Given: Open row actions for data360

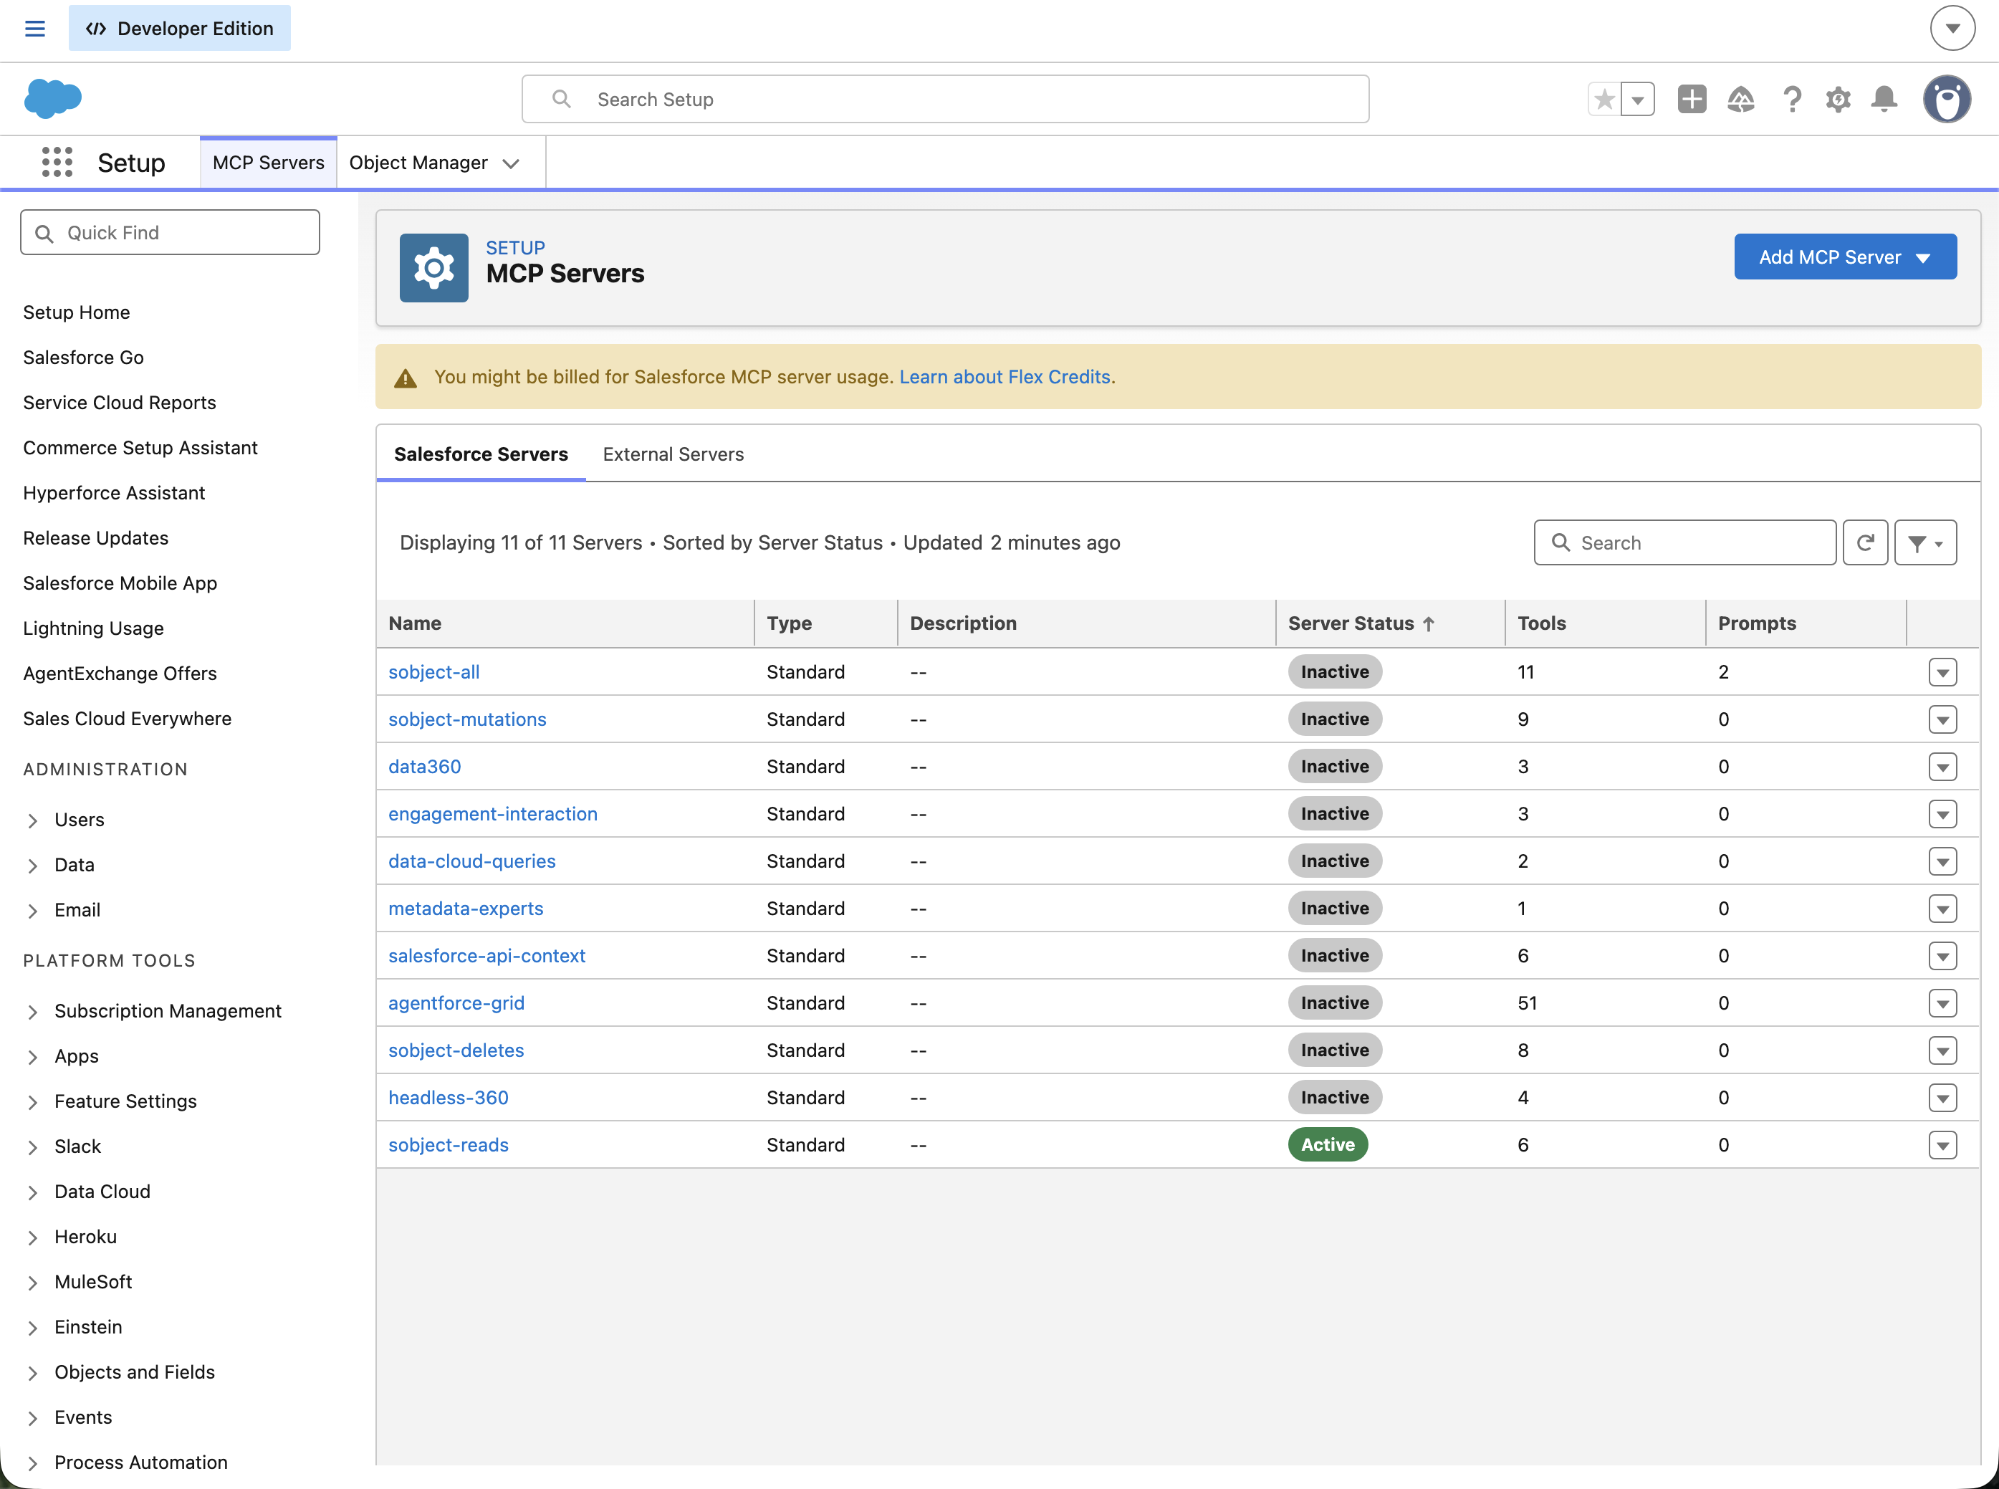Looking at the screenshot, I should [1942, 767].
